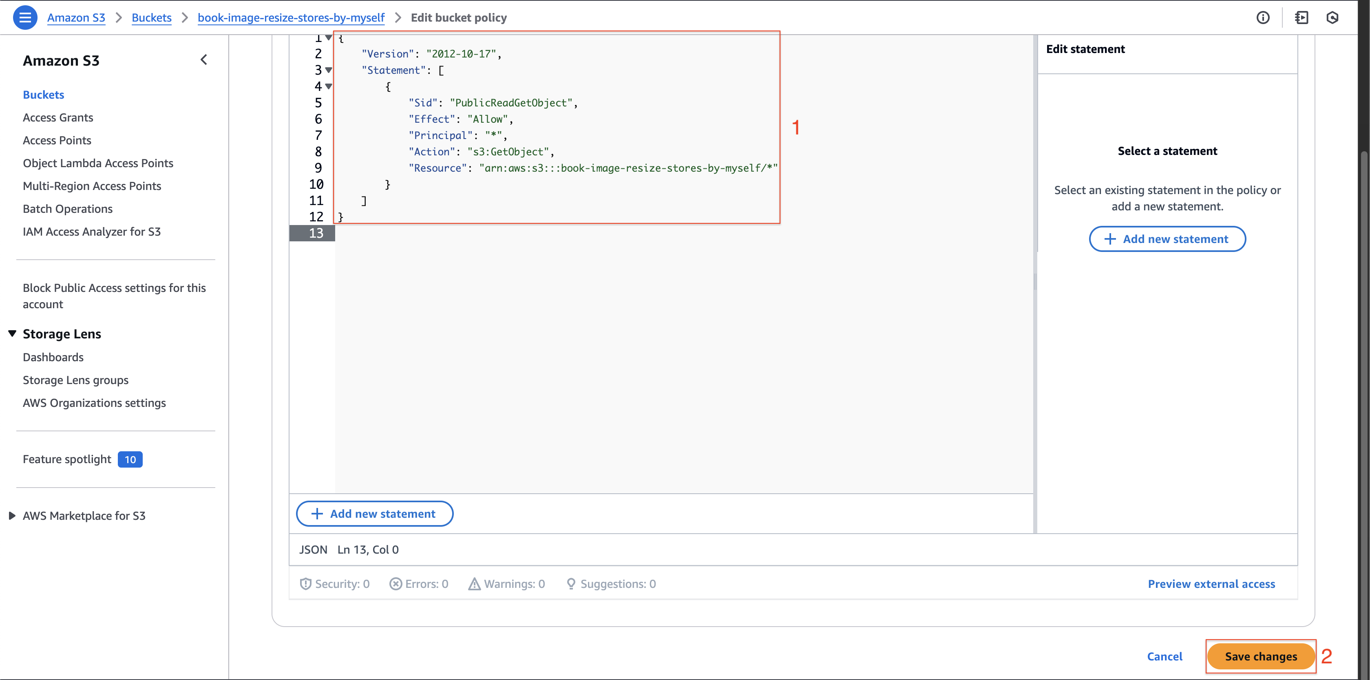Collapse the Amazon S3 sidebar

click(204, 60)
